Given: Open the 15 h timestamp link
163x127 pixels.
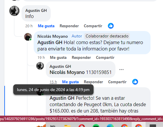Looking at the screenshot, I should (x=53, y=82).
